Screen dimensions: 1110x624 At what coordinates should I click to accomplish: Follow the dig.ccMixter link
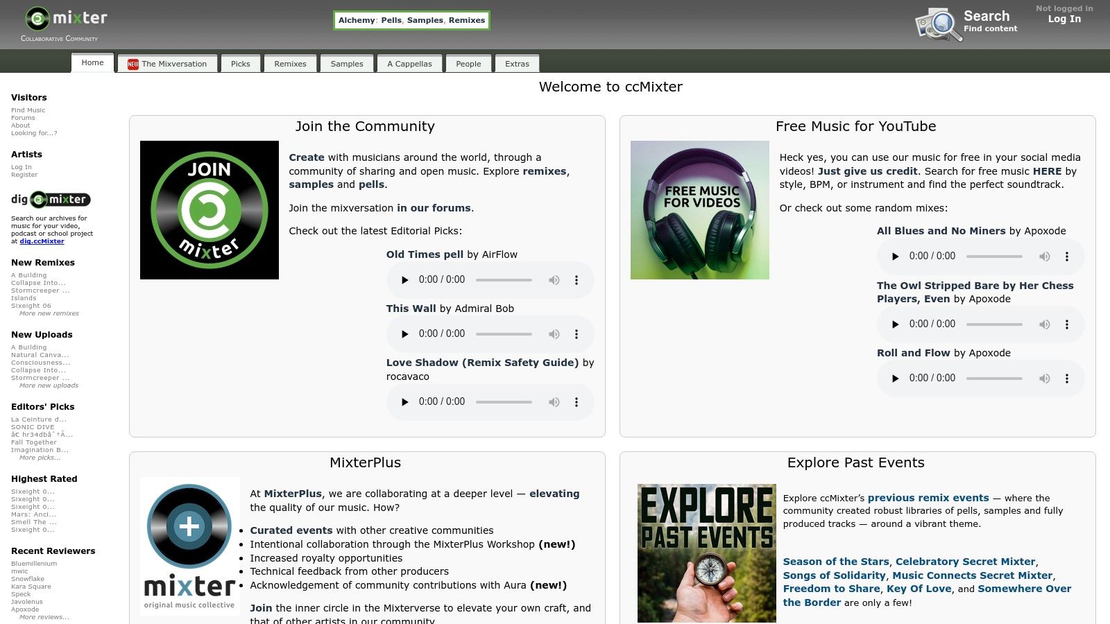point(42,241)
